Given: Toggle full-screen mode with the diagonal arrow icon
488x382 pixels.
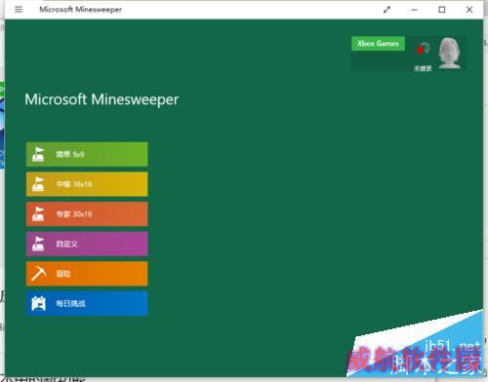Looking at the screenshot, I should coord(386,10).
